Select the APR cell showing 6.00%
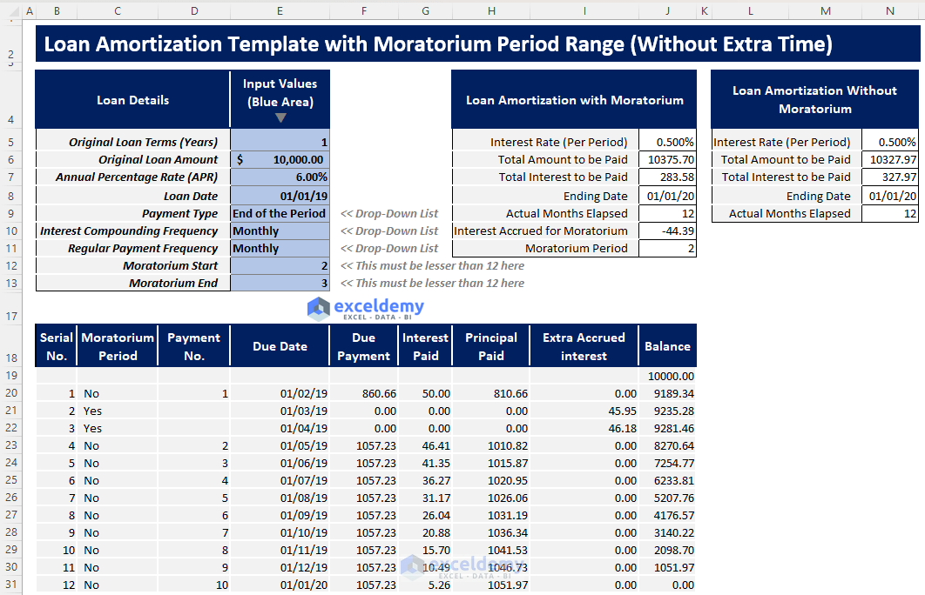 [280, 177]
